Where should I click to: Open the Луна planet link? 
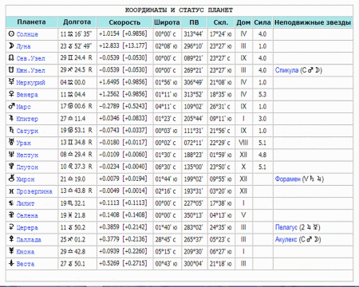23,46
